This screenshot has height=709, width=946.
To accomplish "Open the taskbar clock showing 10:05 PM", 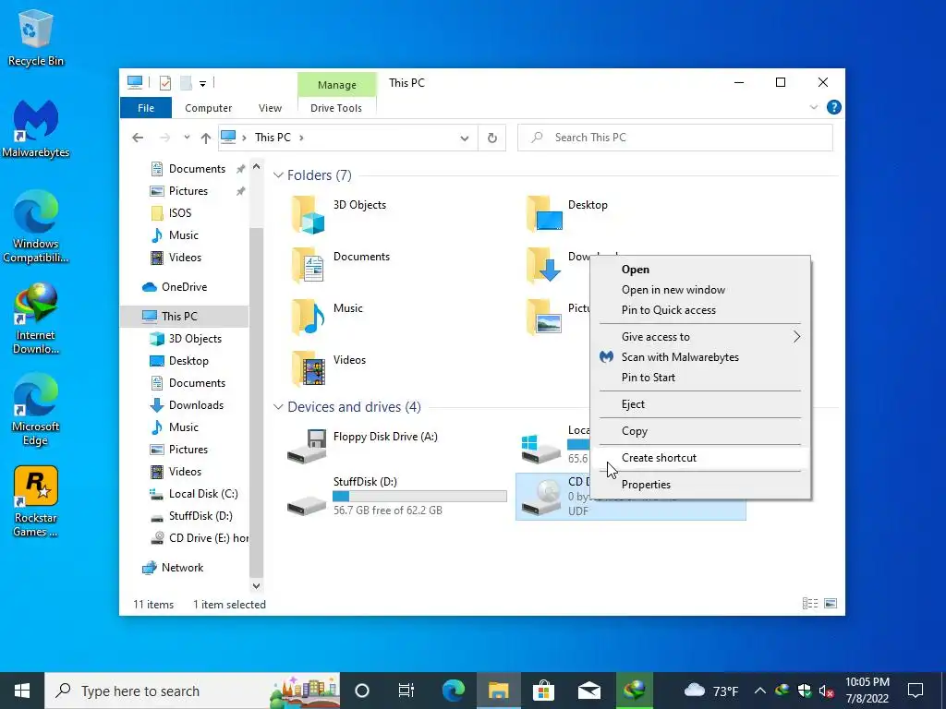I will click(x=867, y=691).
